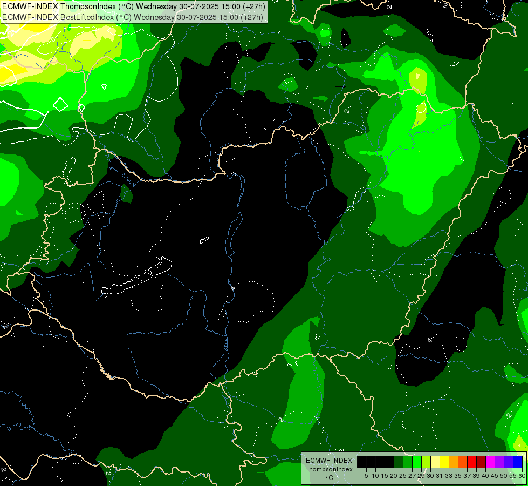Viewport: 528px width, 486px height.
Task: Click the ThompsonIndex title line at top
Action: [x=133, y=6]
